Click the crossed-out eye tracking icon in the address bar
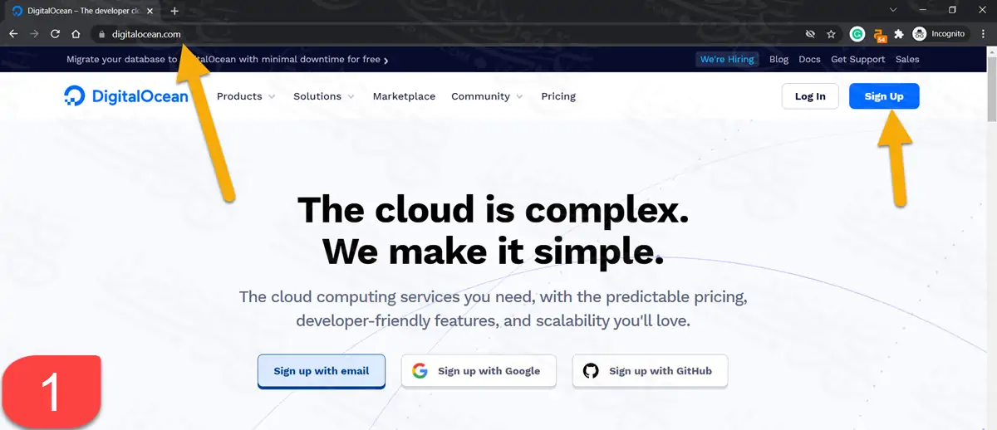This screenshot has height=430, width=997. 810,34
